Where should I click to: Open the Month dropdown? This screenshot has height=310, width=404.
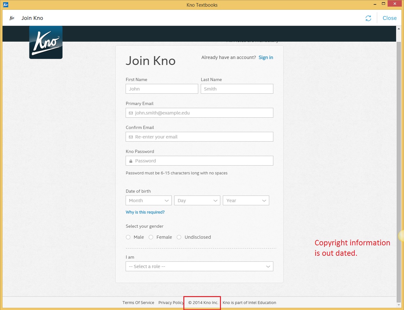coord(149,201)
